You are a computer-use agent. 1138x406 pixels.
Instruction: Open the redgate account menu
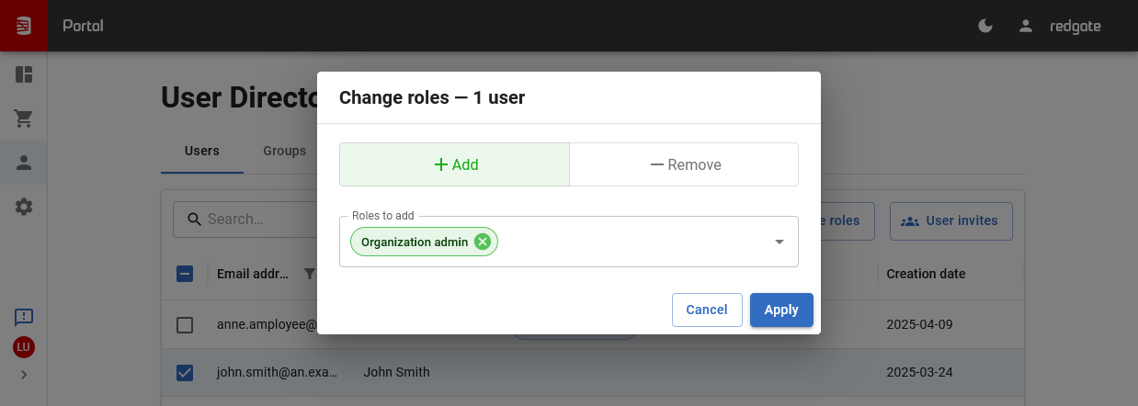click(1060, 27)
